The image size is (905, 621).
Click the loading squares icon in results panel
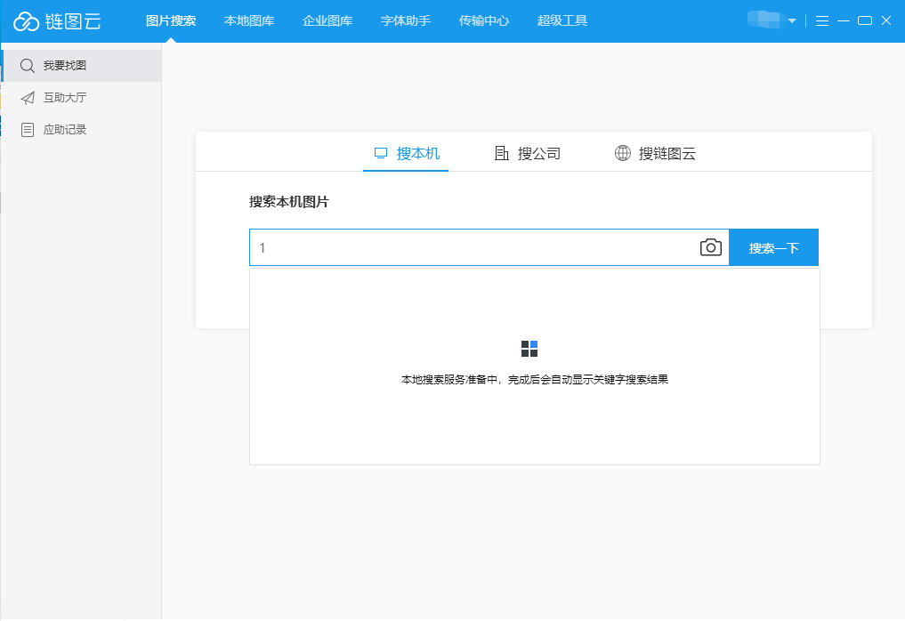[x=529, y=349]
